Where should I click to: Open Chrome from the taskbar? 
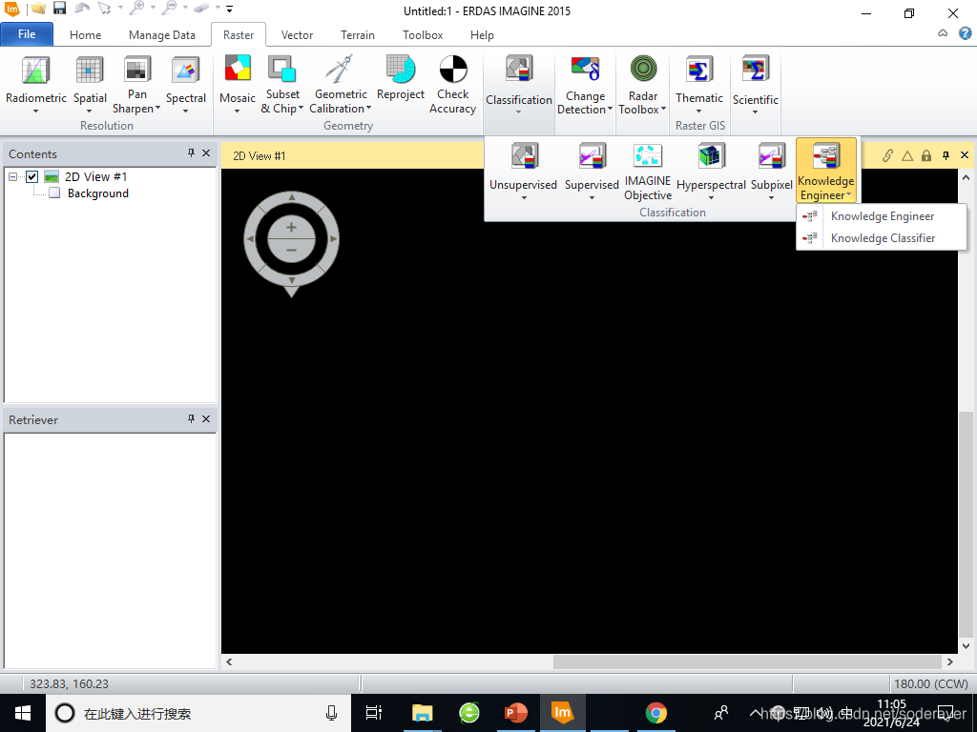tap(655, 713)
